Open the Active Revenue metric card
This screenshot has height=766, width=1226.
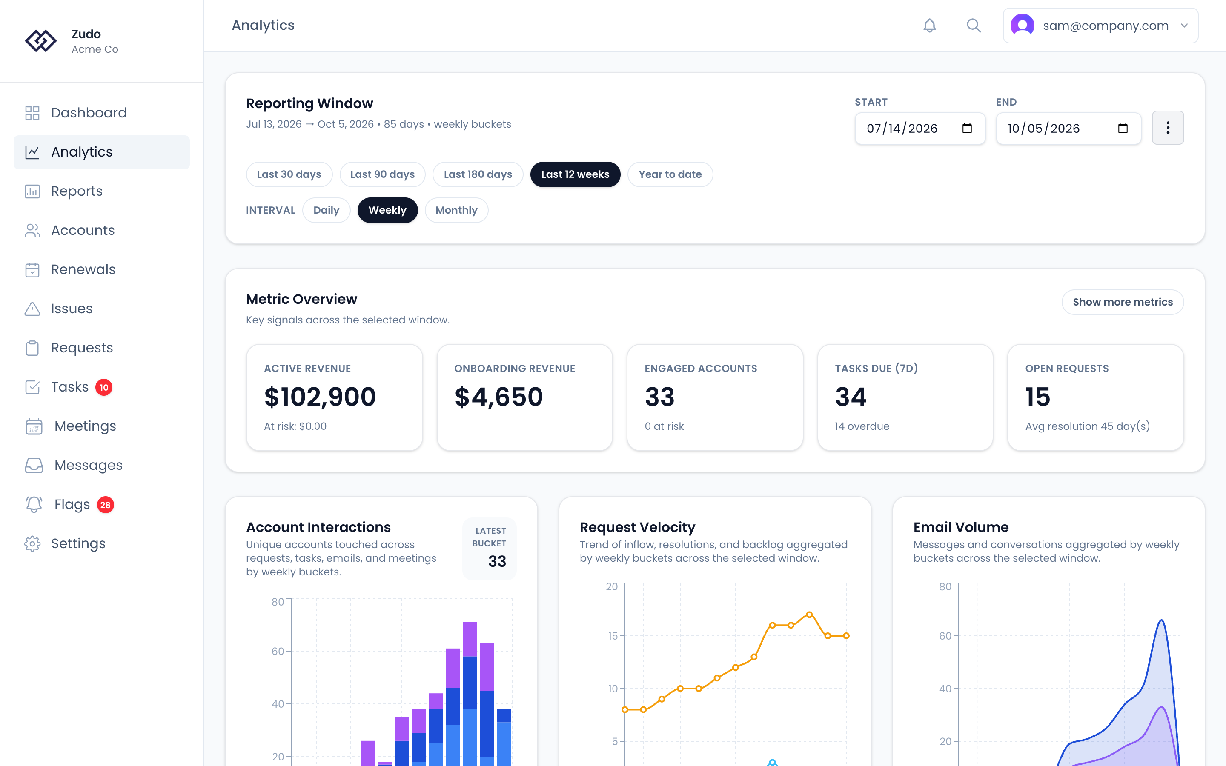click(334, 398)
